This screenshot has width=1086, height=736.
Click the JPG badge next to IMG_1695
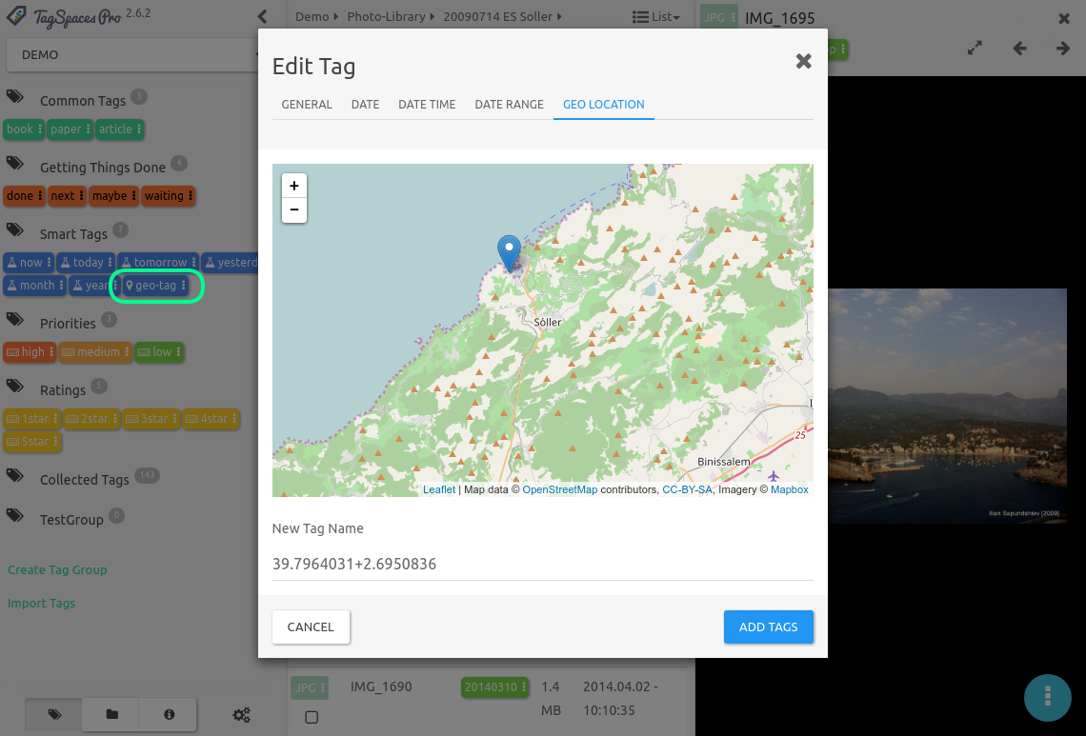click(x=717, y=17)
